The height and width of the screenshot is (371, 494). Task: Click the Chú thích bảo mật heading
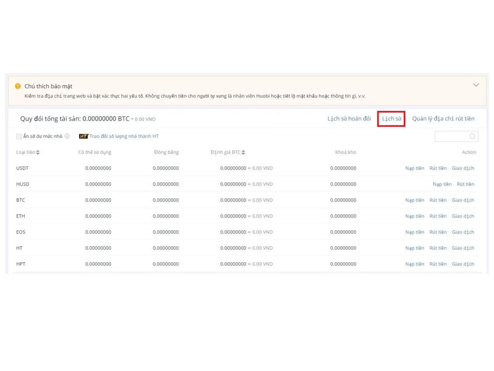pyautogui.click(x=49, y=86)
